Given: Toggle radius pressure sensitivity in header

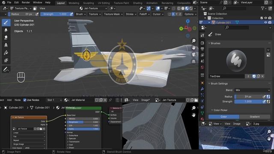Looking at the screenshot, I should (x=37, y=14).
